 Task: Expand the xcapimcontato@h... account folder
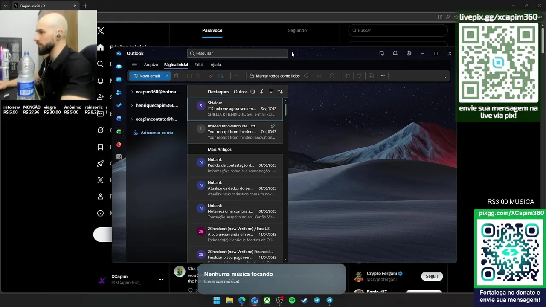pos(132,119)
